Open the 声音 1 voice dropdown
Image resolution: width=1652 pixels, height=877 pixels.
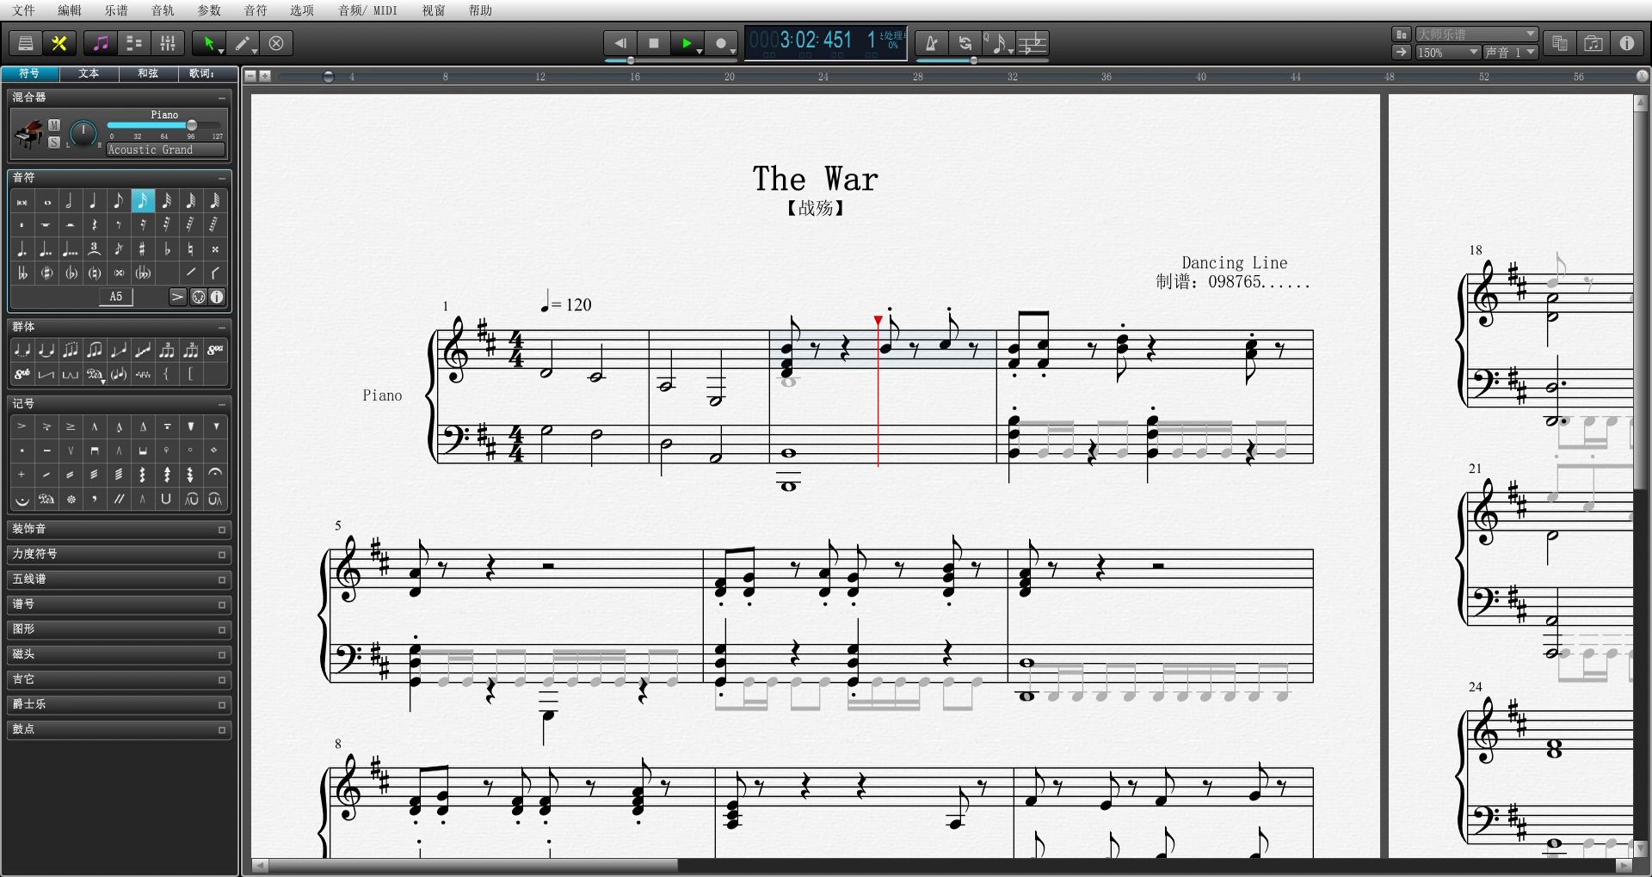point(1510,52)
